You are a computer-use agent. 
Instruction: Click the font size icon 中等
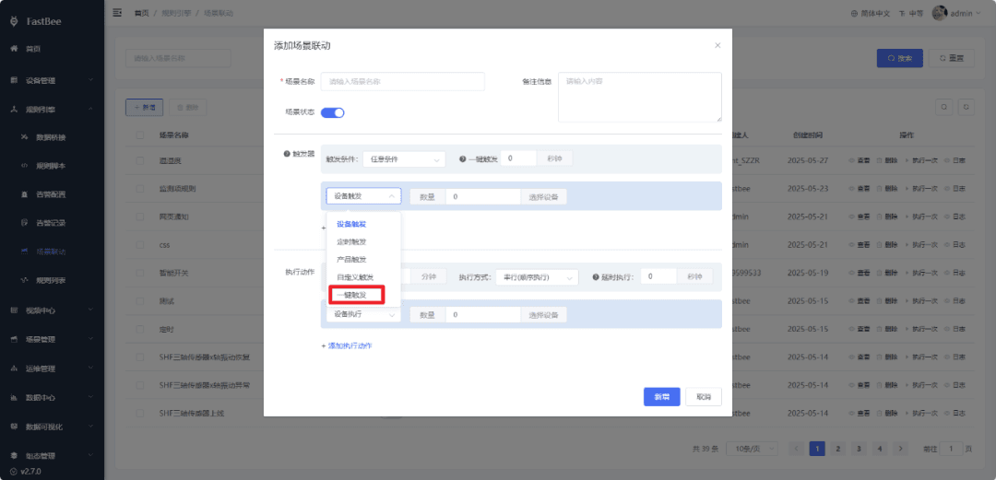click(902, 13)
